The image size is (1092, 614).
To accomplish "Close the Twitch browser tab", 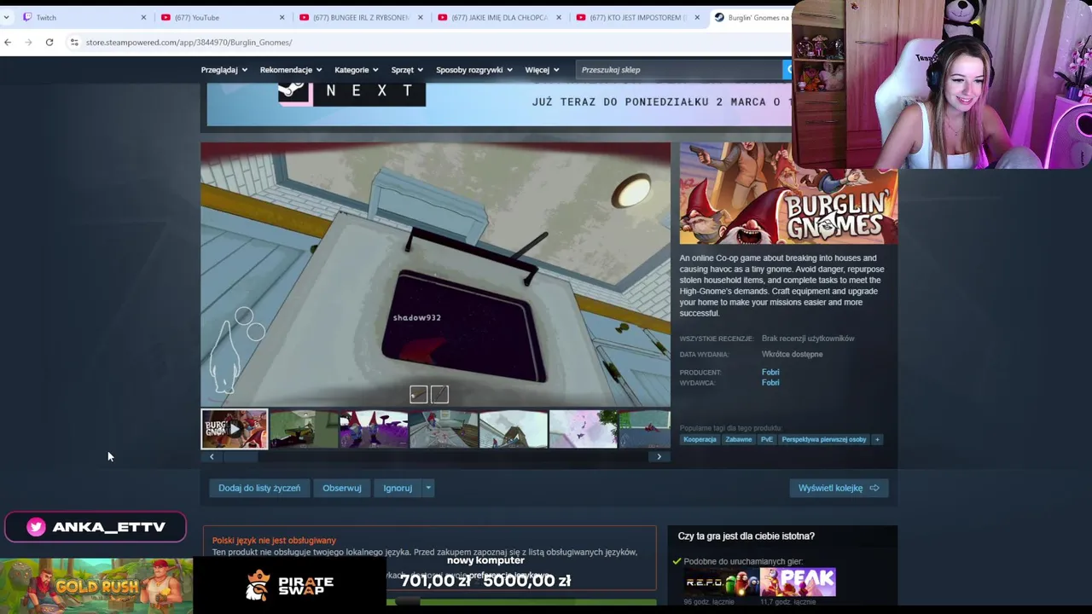I will pyautogui.click(x=143, y=17).
